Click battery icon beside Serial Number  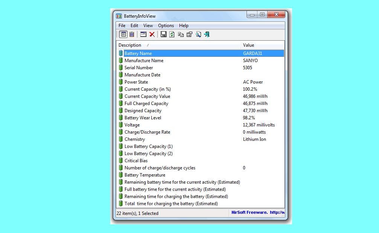click(121, 67)
